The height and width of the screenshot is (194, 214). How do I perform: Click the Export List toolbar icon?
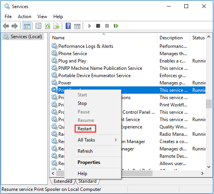[x=56, y=26]
